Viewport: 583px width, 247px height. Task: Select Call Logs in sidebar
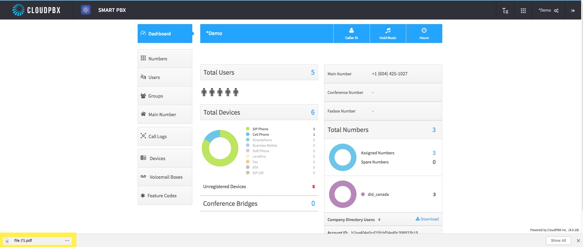pos(165,136)
